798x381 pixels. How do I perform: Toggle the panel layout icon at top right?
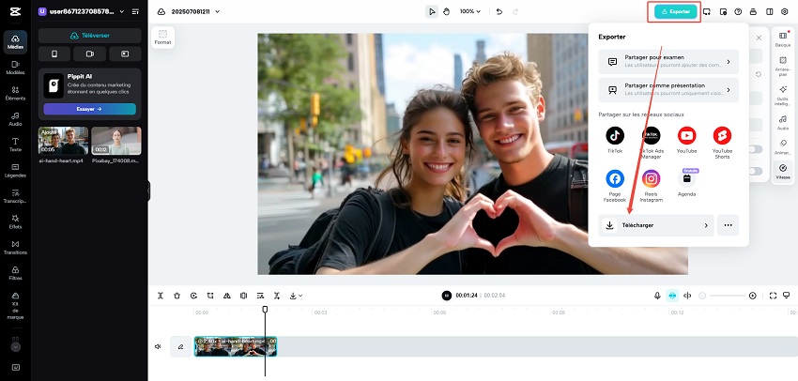(x=770, y=11)
